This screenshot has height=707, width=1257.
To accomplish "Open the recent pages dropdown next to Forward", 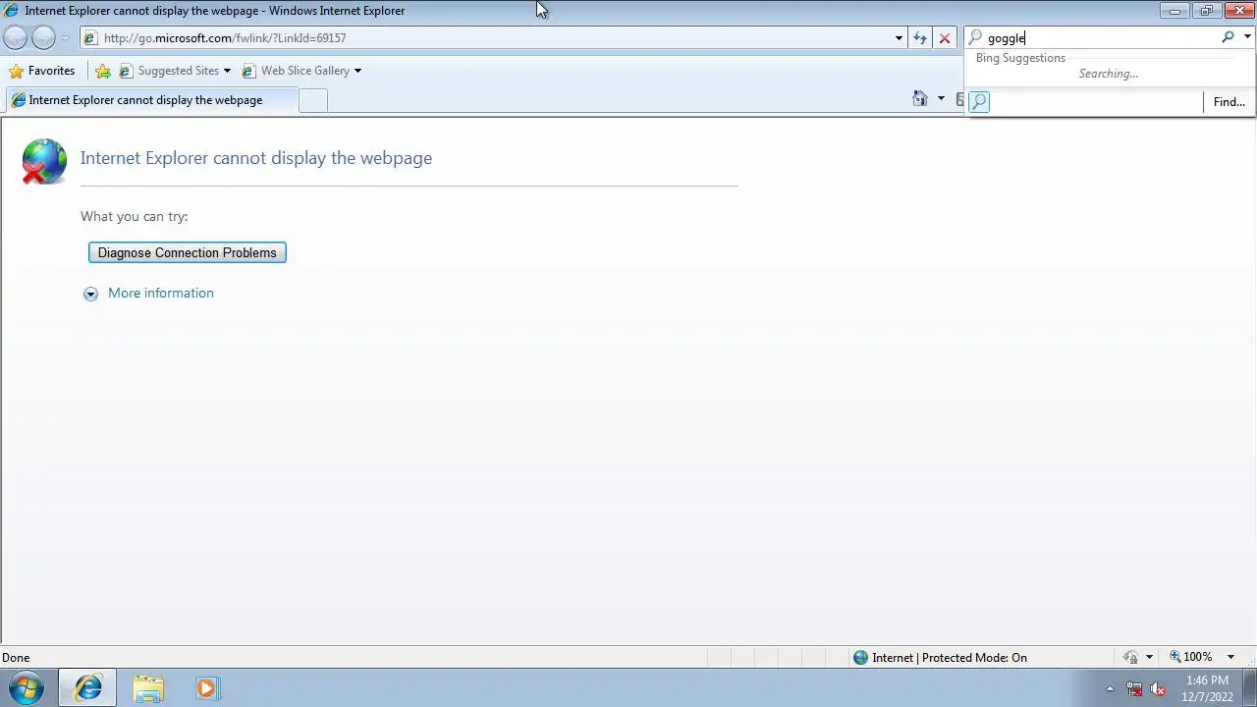I will click(x=66, y=38).
